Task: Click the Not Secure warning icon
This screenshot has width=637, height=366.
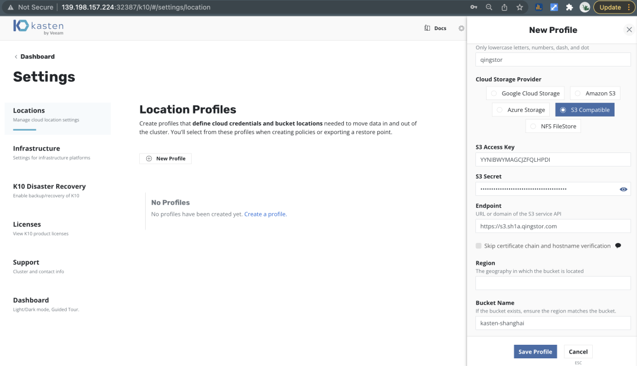Action: pyautogui.click(x=11, y=7)
